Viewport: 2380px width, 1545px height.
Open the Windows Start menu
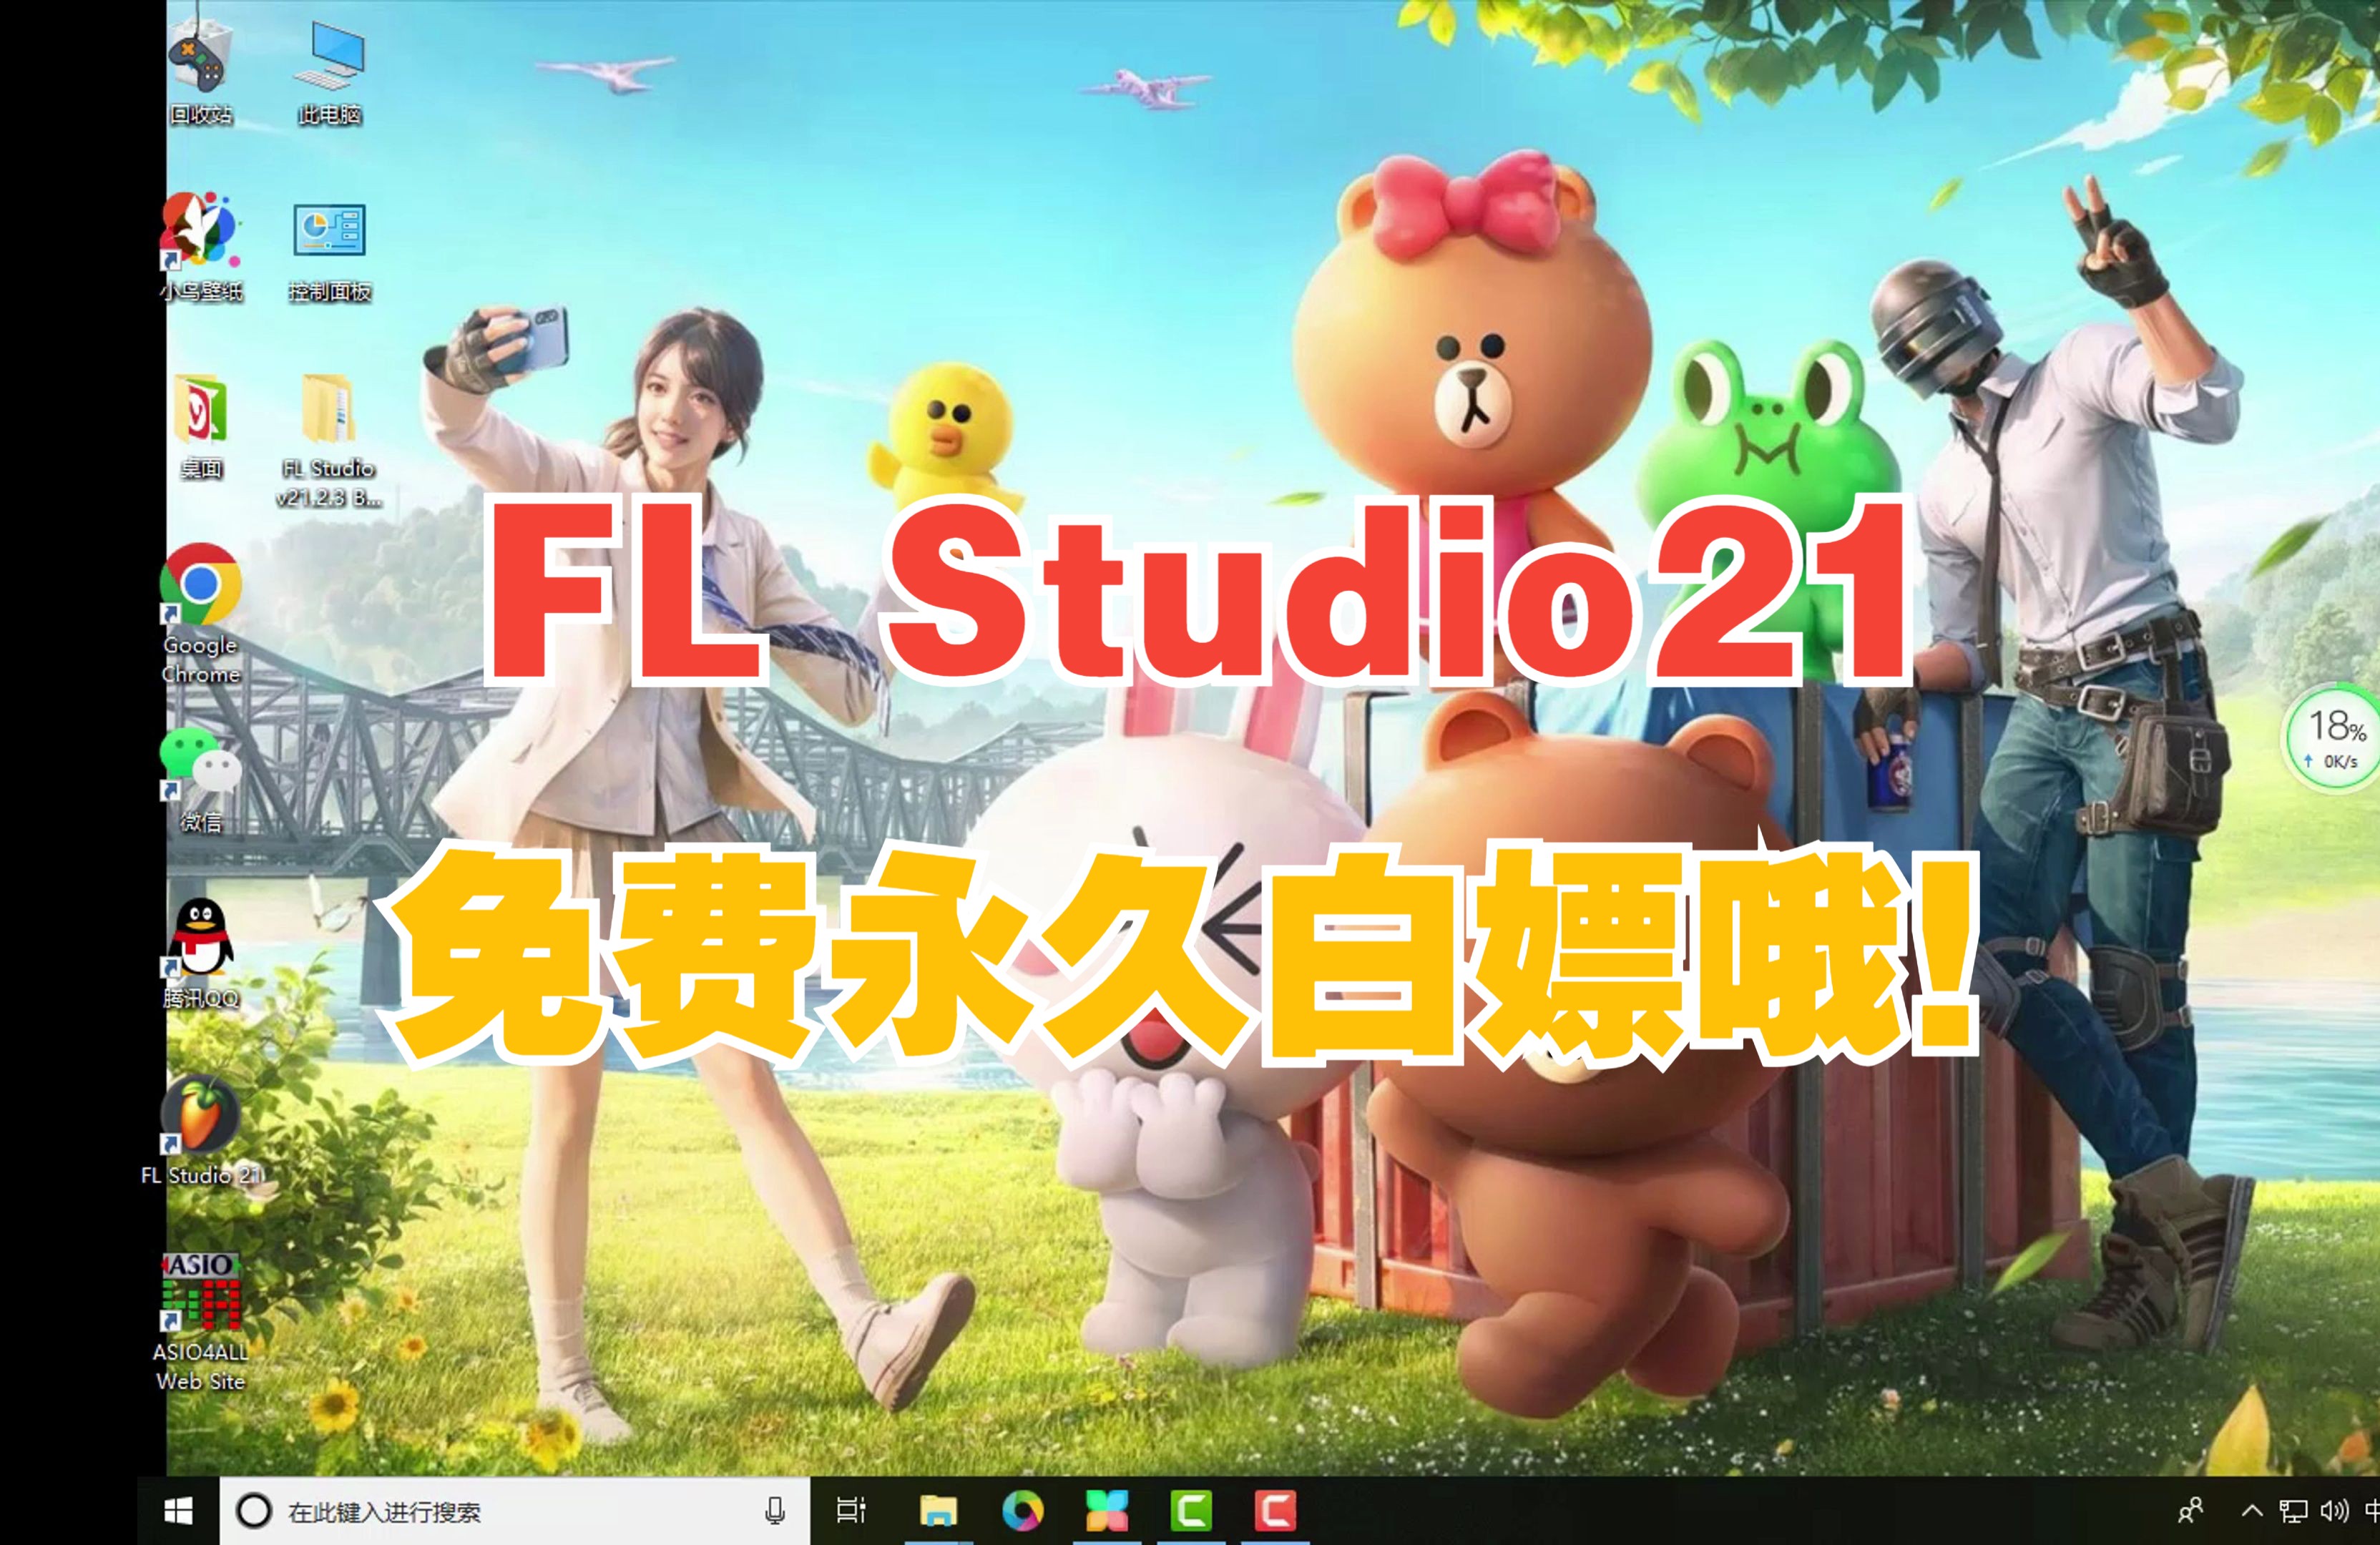178,1511
